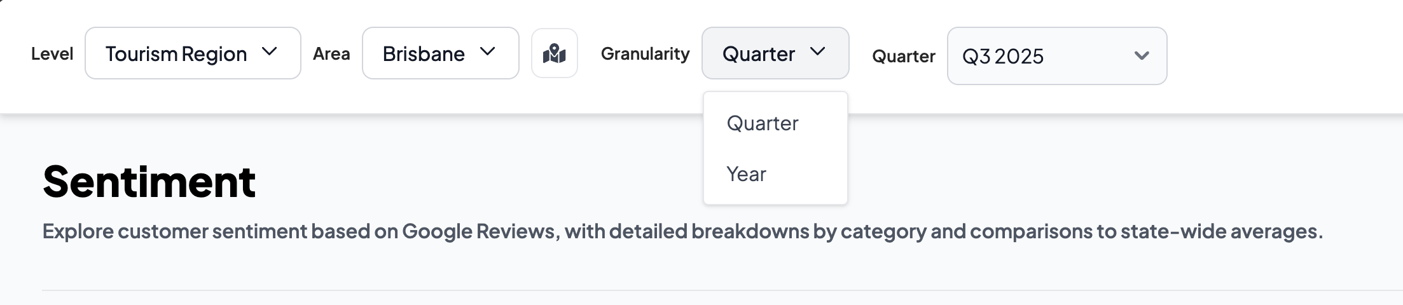
Task: Click the Level label
Action: tap(52, 54)
